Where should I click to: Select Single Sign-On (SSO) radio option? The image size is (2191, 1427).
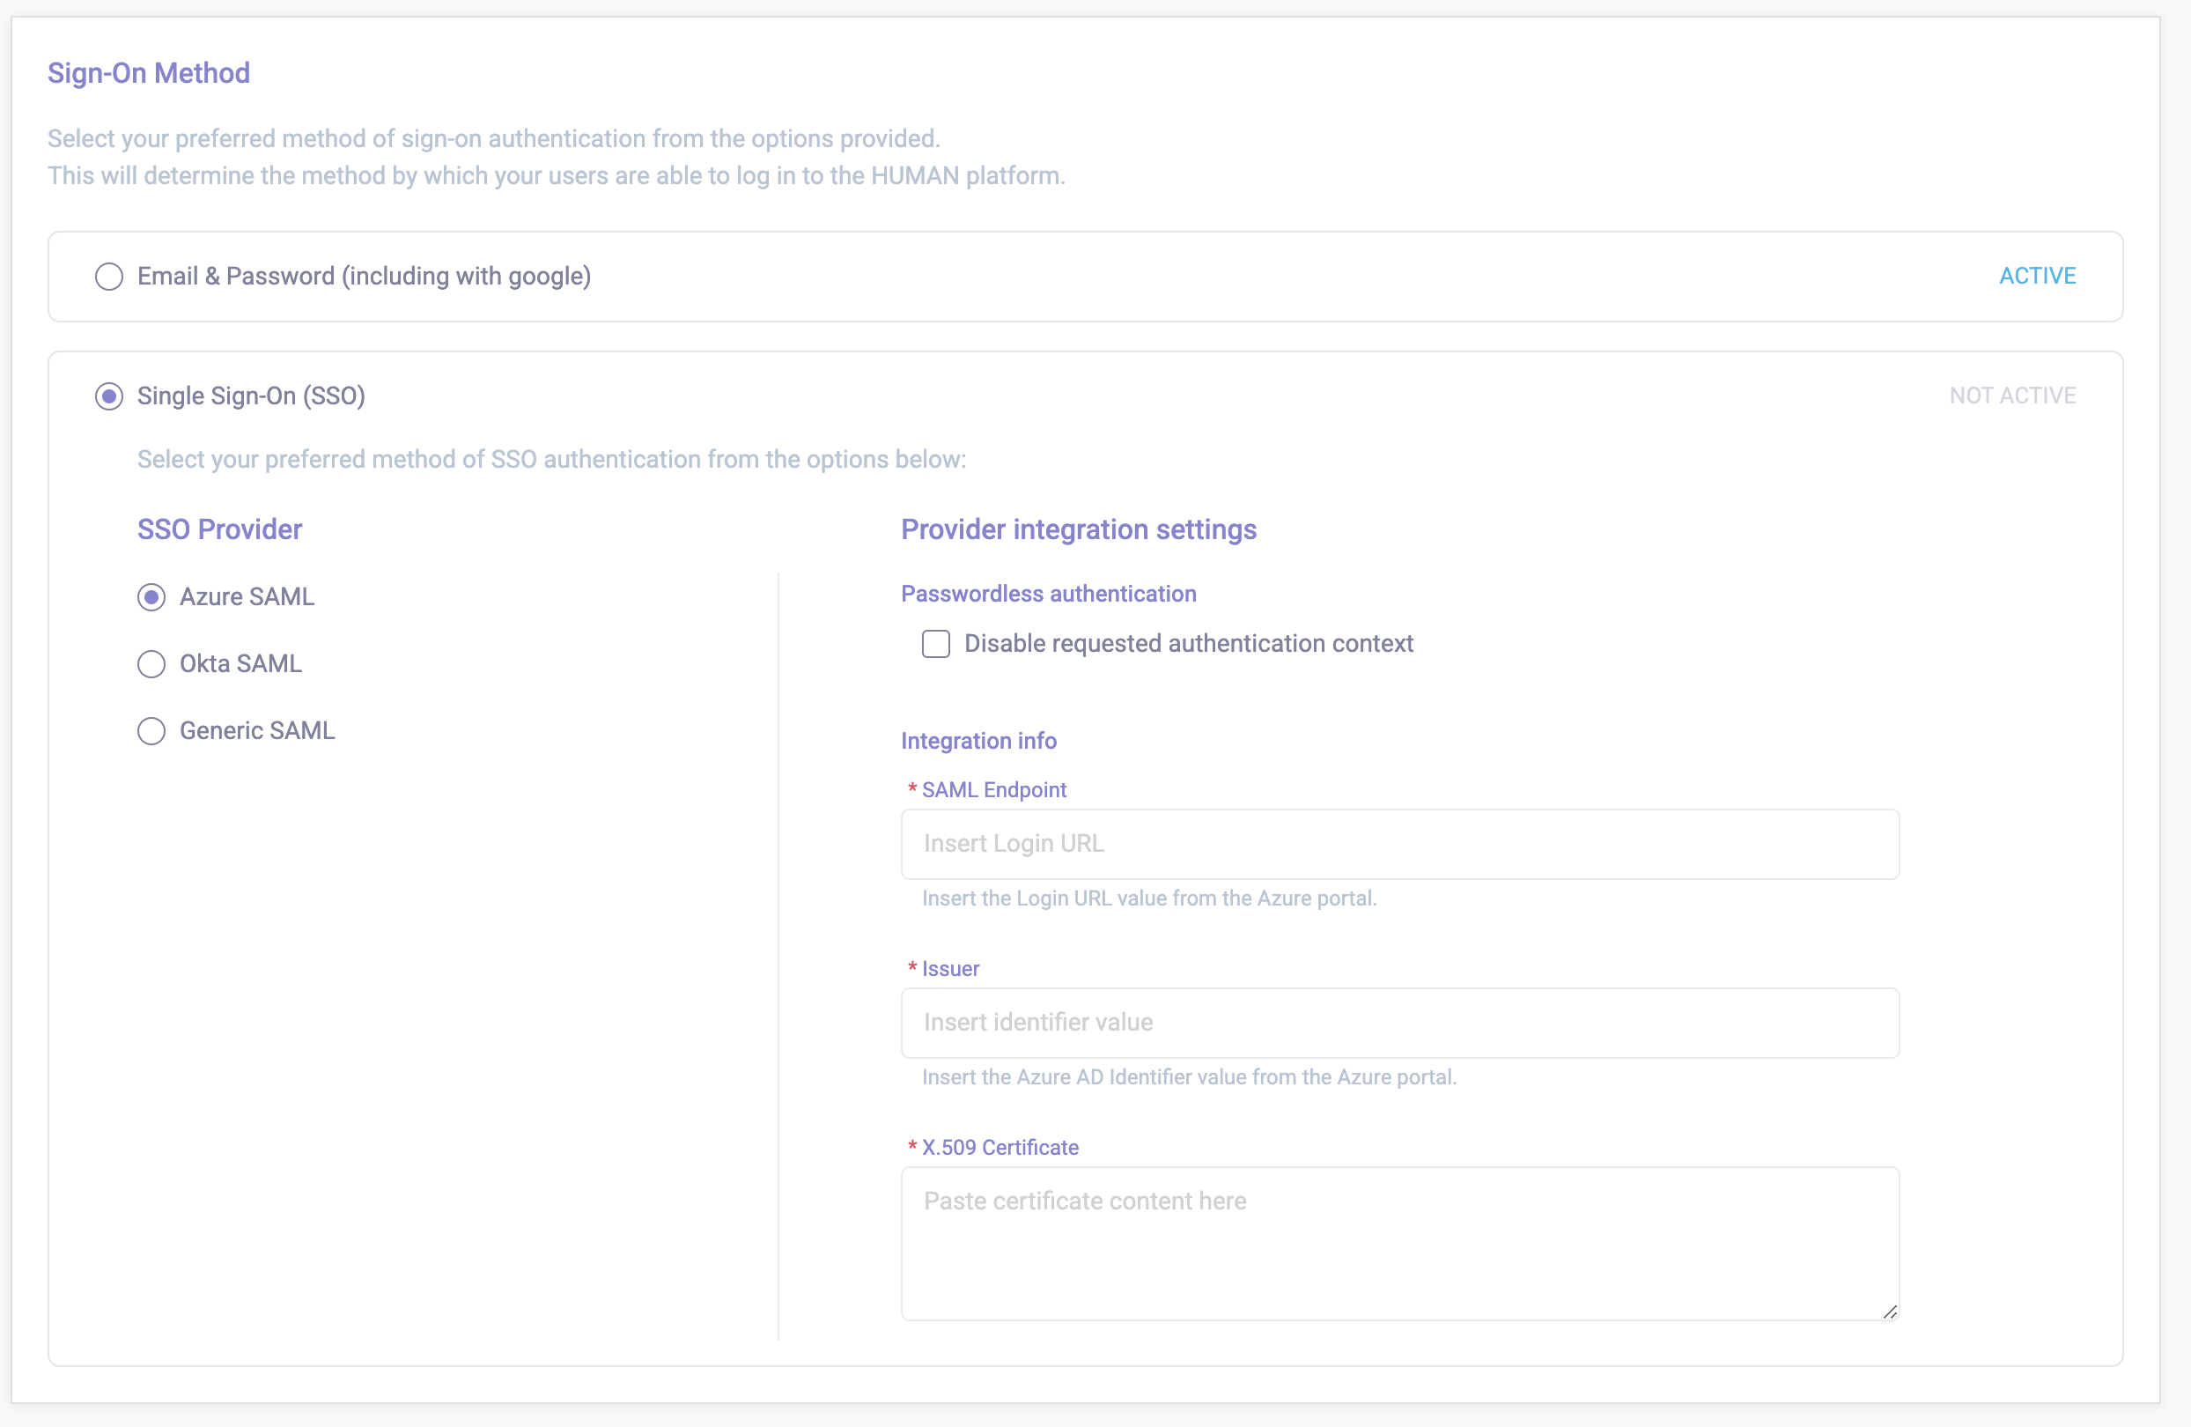tap(108, 396)
